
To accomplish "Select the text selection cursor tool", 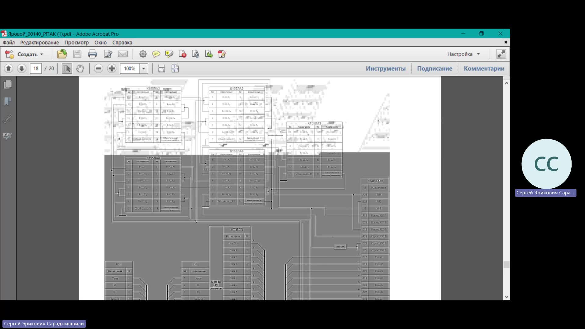I will click(67, 69).
